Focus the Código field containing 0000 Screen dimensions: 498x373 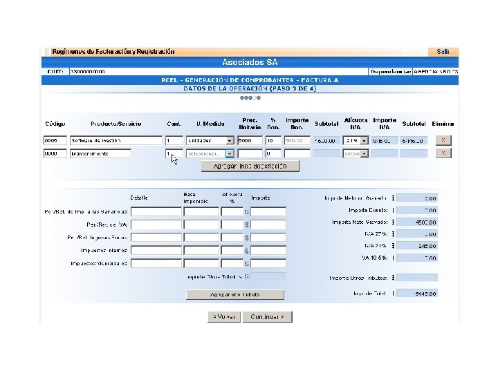pos(55,153)
